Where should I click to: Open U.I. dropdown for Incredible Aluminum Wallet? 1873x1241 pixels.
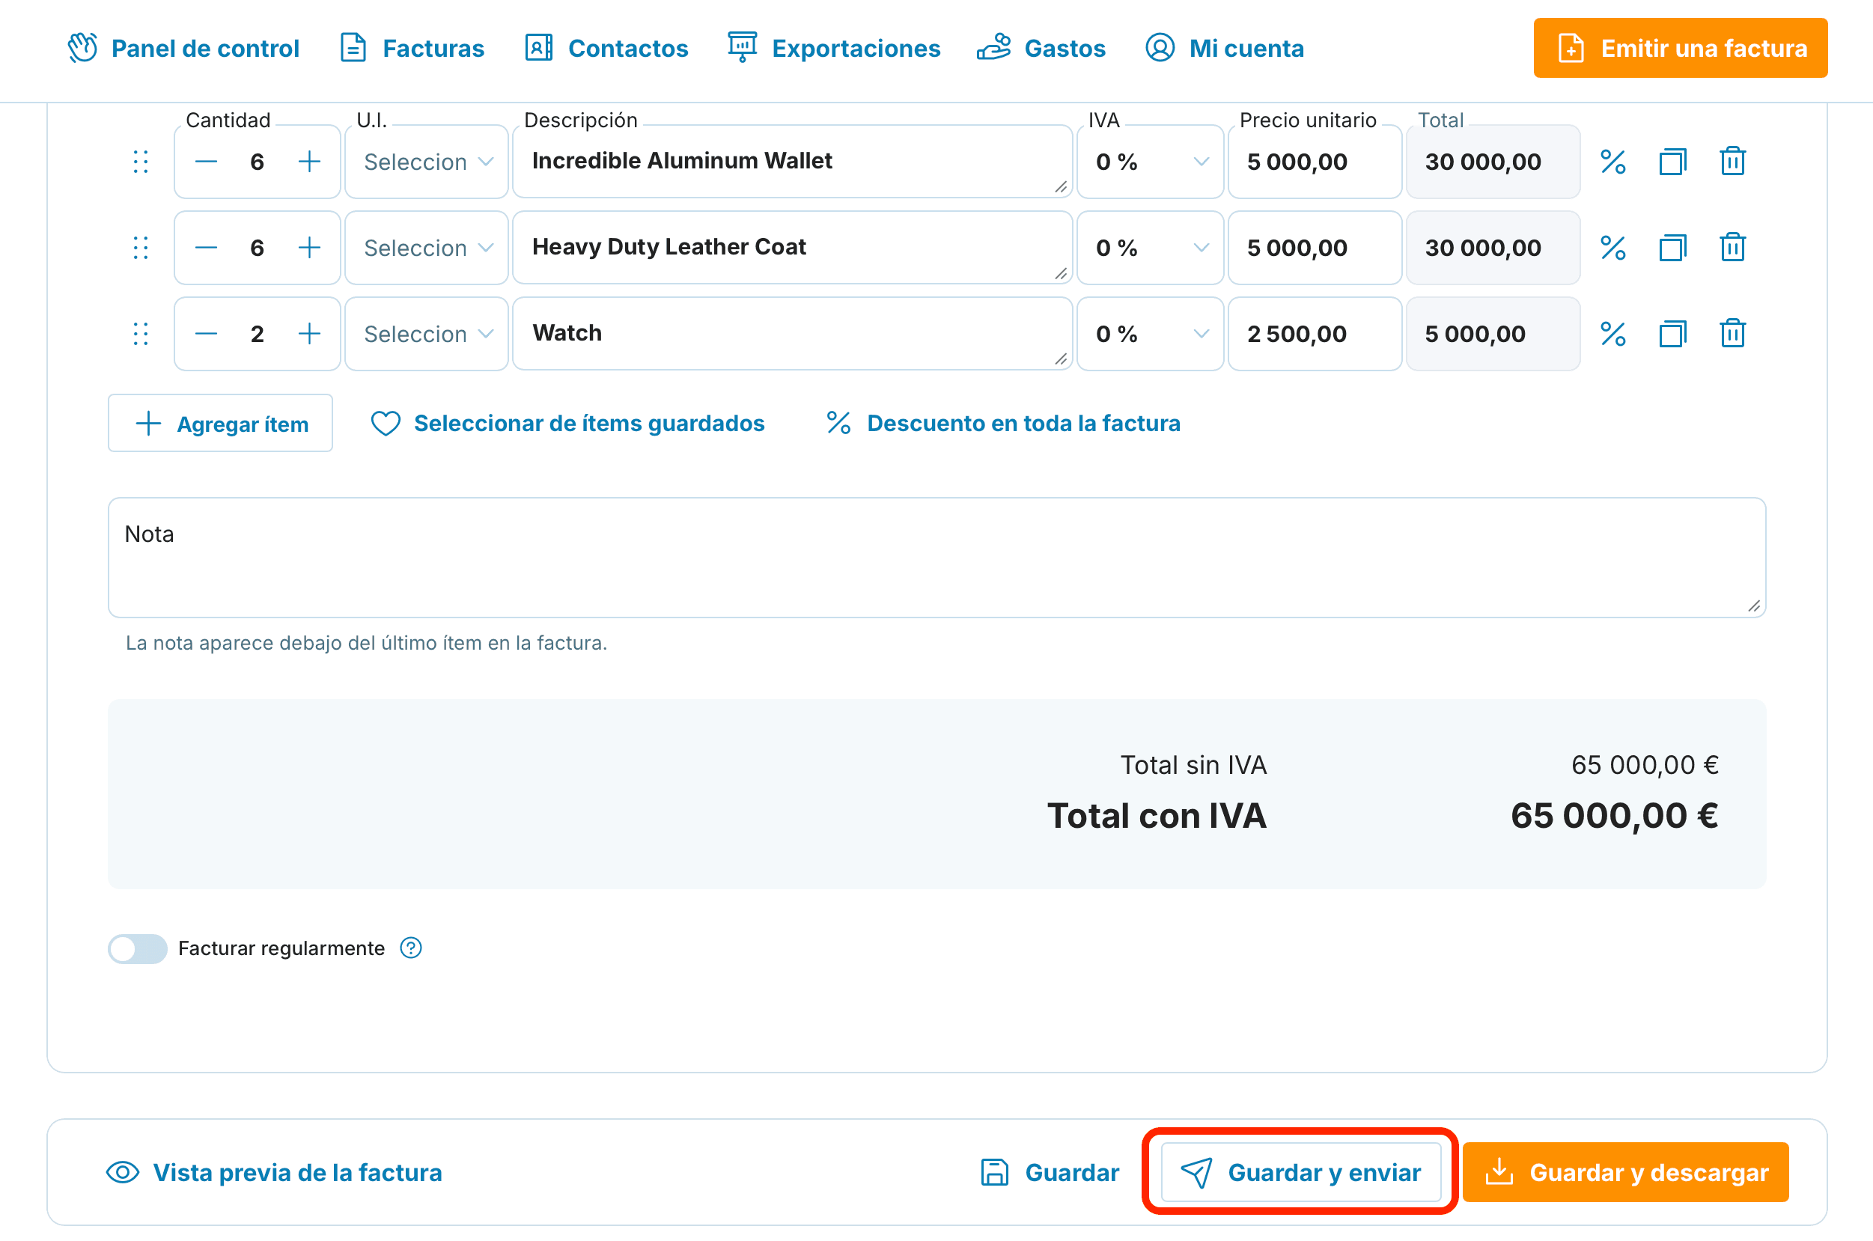(x=427, y=162)
